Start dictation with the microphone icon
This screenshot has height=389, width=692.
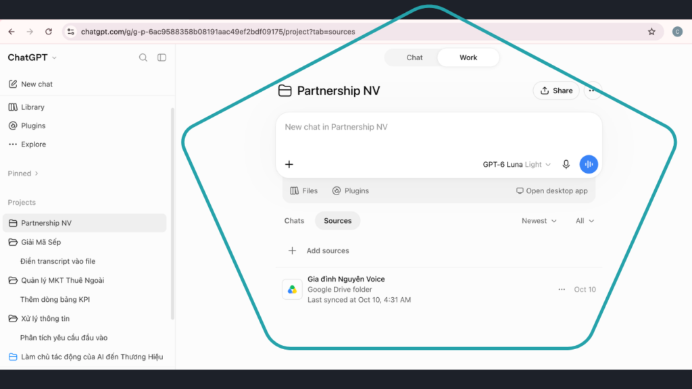tap(566, 165)
